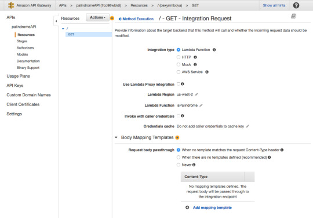Open the Actions dropdown
This screenshot has height=218, width=313.
(97, 17)
